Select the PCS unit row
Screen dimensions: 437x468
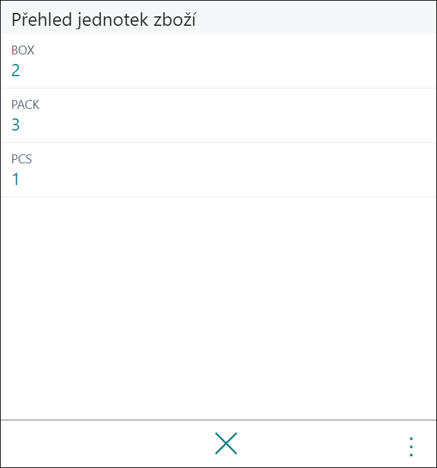click(x=218, y=170)
